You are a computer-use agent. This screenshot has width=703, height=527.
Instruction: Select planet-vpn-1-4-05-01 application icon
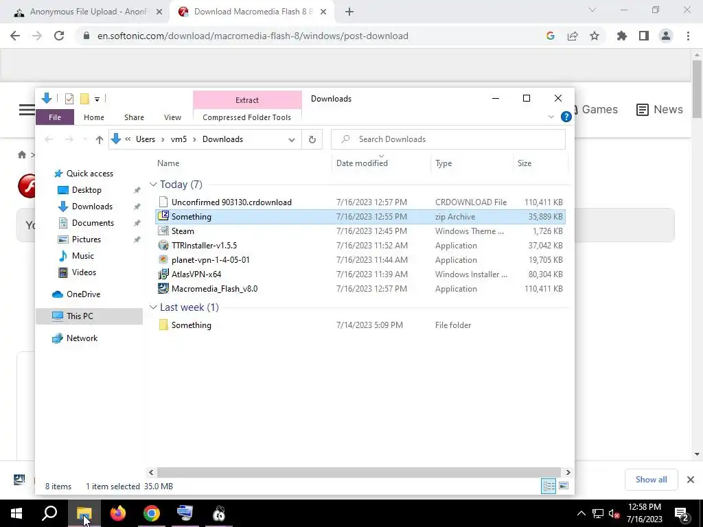[163, 260]
